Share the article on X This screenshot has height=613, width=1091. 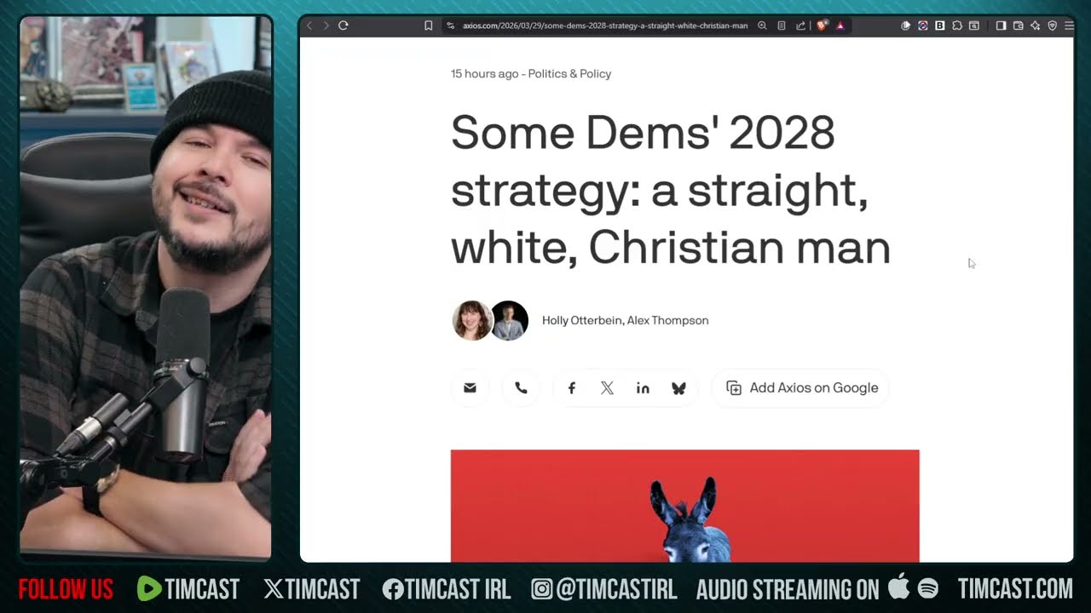[607, 388]
